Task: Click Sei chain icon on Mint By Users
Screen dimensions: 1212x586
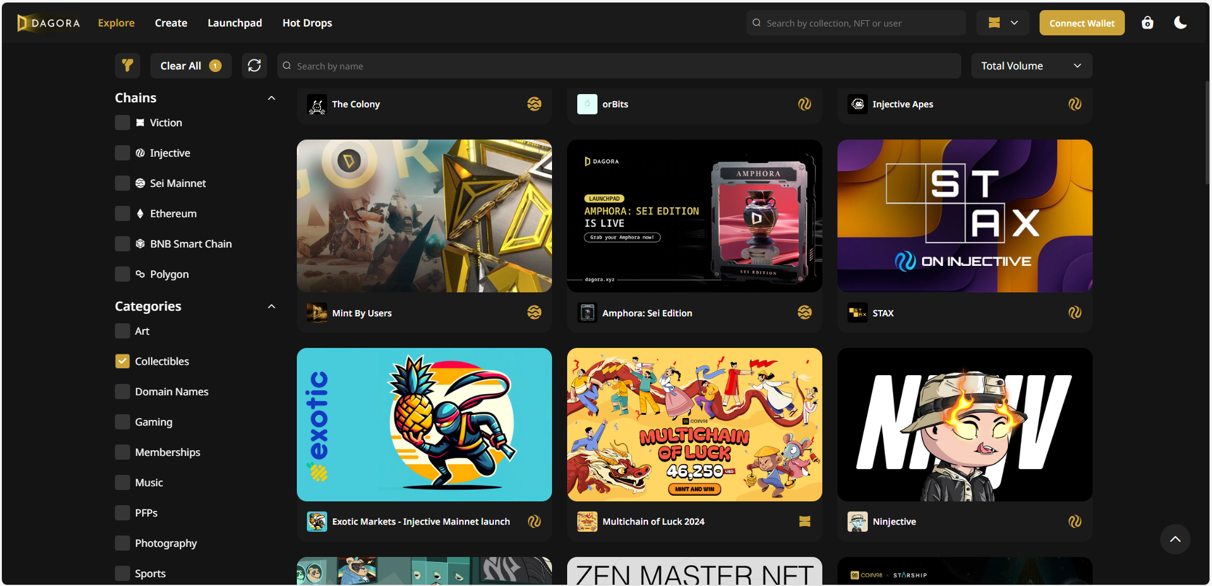Action: pos(534,313)
